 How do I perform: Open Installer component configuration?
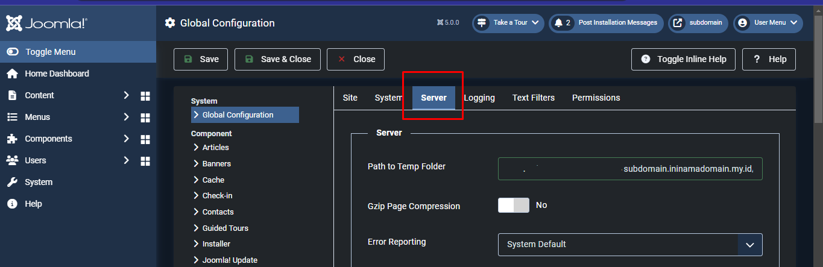point(216,244)
